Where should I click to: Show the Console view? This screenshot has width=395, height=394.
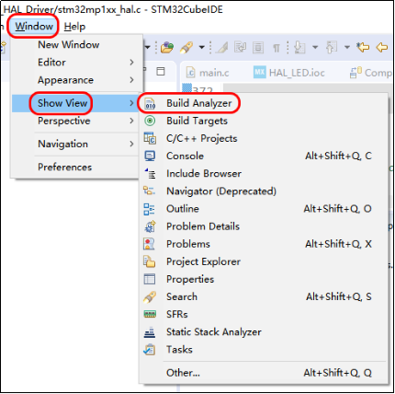point(264,156)
